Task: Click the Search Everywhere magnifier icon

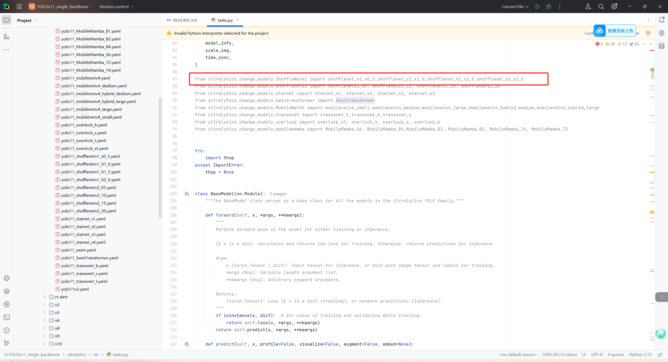Action: pos(601,7)
